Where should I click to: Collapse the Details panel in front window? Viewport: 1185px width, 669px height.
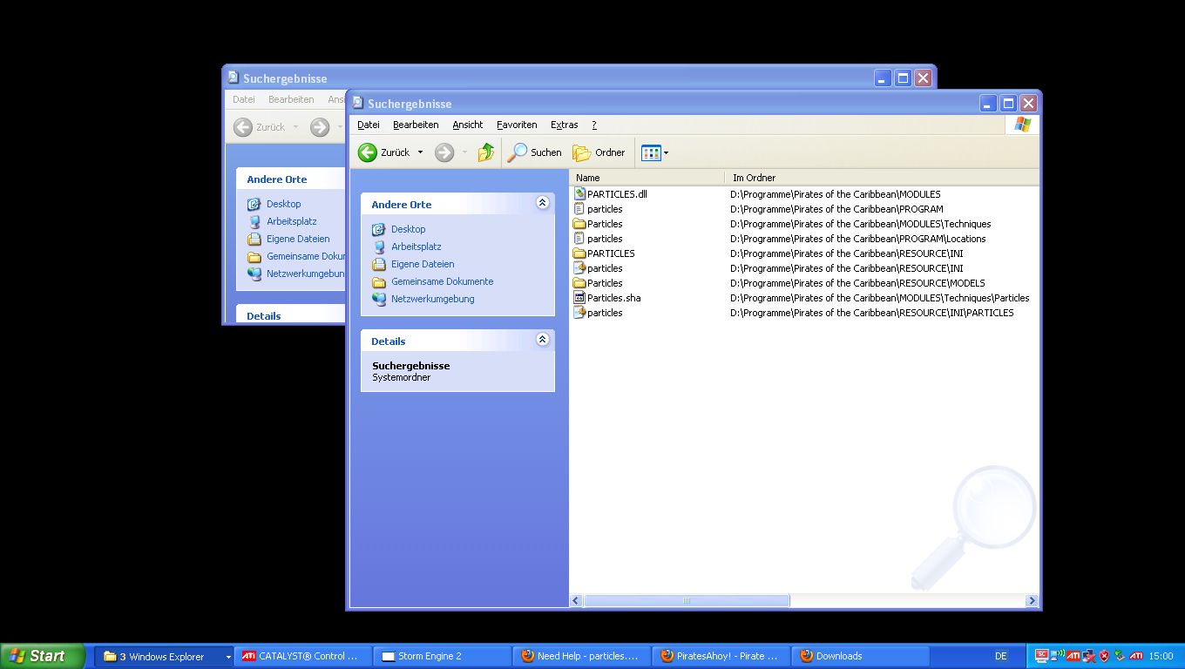pyautogui.click(x=542, y=340)
